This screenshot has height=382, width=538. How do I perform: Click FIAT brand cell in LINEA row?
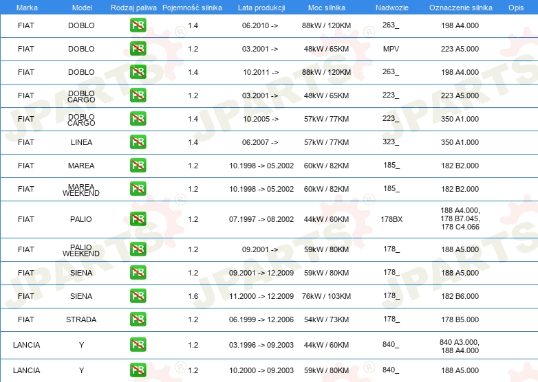pyautogui.click(x=26, y=142)
